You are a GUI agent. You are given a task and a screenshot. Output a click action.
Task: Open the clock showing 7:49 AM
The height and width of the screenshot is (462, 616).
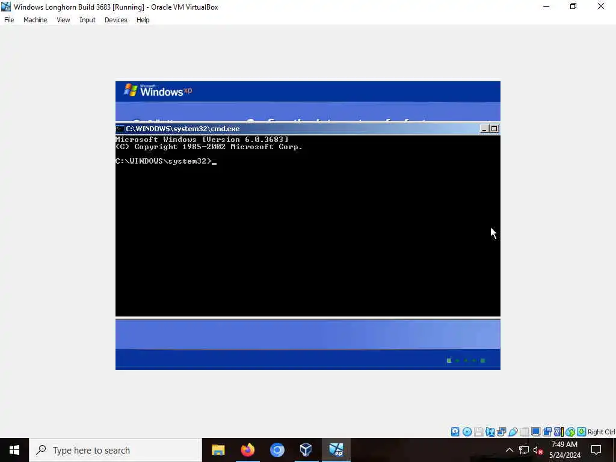tap(564, 450)
